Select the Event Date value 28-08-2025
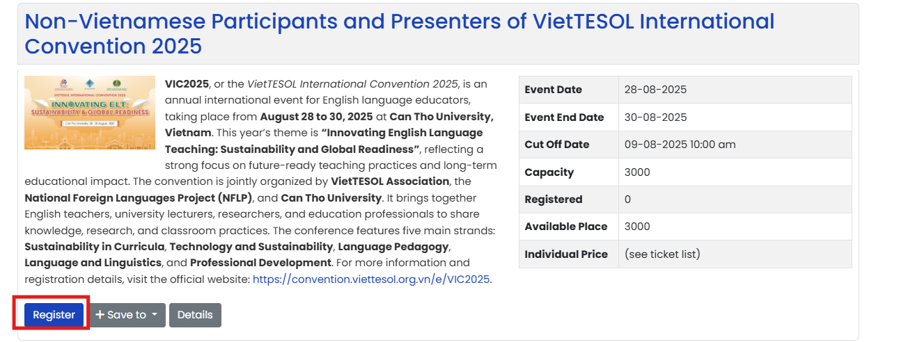 655,90
